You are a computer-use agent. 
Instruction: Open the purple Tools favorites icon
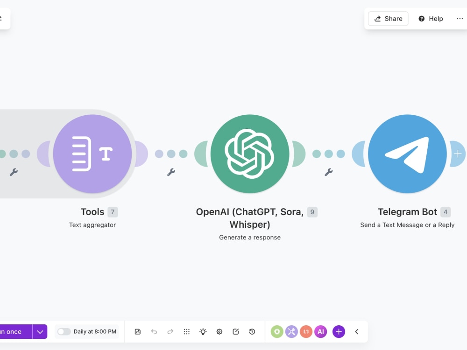[x=291, y=331]
